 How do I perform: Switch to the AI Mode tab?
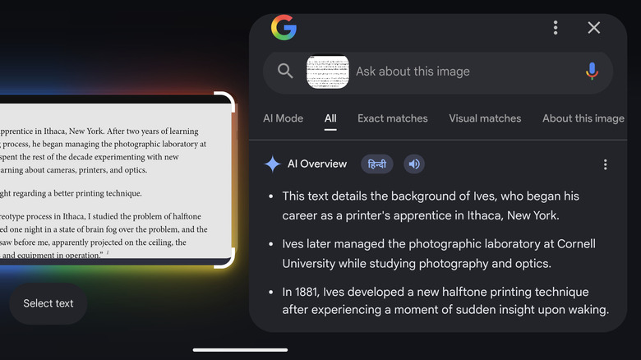coord(283,118)
